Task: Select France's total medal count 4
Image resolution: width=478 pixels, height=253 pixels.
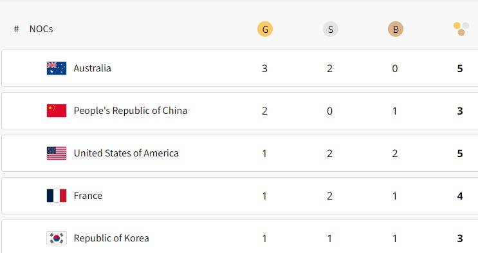Action: pos(460,196)
